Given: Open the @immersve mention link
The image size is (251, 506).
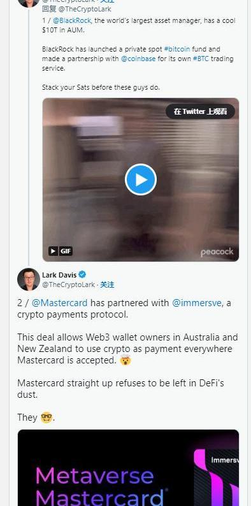Looking at the screenshot, I should (x=197, y=303).
